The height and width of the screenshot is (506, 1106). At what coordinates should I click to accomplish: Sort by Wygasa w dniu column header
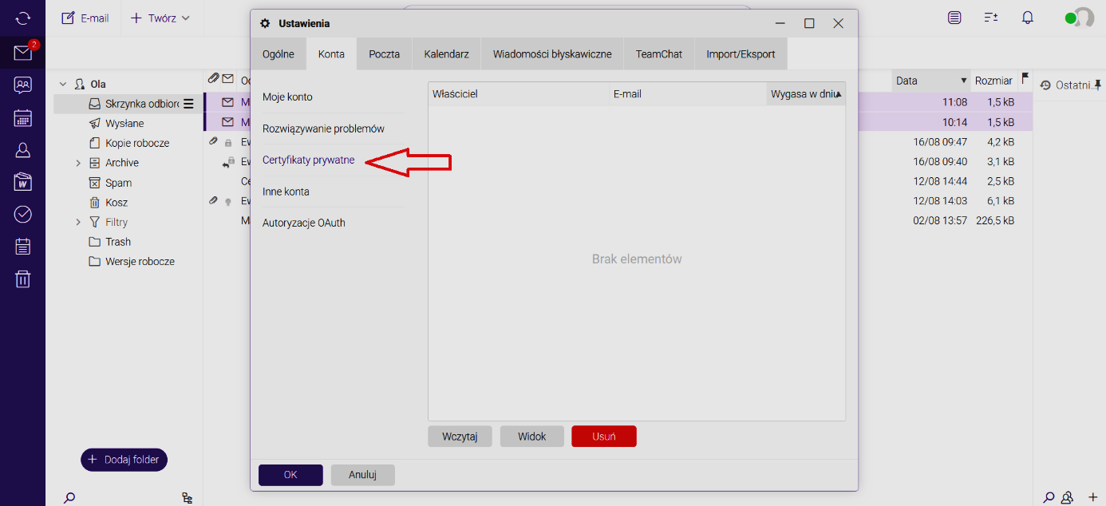click(x=805, y=94)
